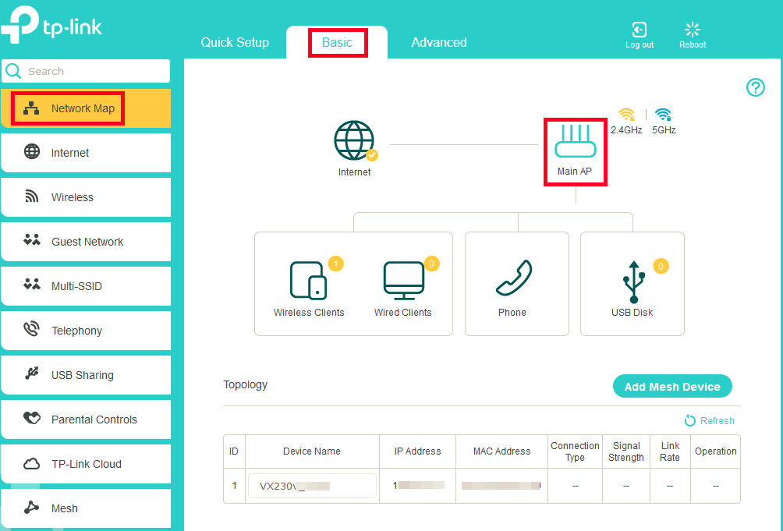The height and width of the screenshot is (531, 783).
Task: Click the USB Disk icon
Action: [634, 282]
